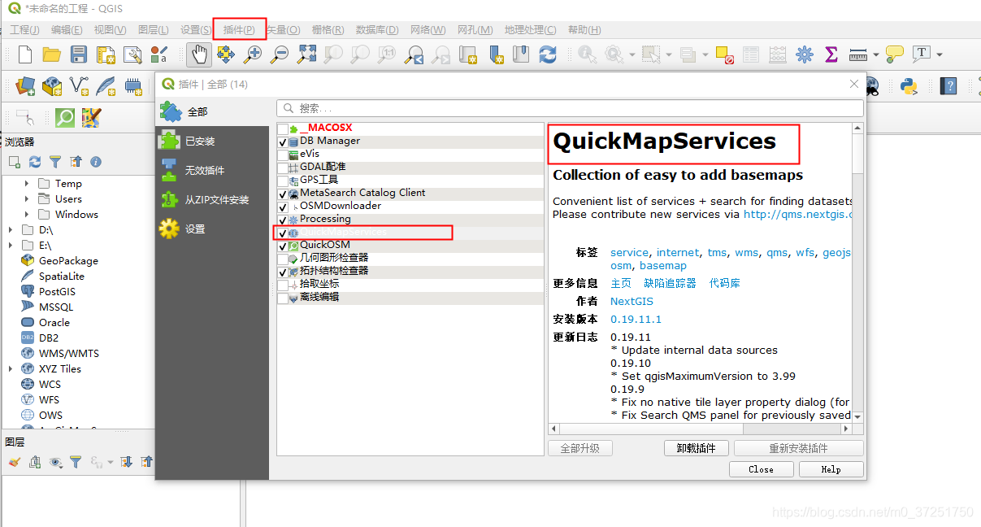Open the 插件(P) menu
Screen dimensions: 981x527
click(x=239, y=30)
